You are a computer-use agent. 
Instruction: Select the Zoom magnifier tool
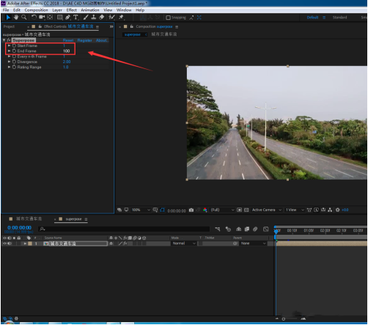click(24, 18)
